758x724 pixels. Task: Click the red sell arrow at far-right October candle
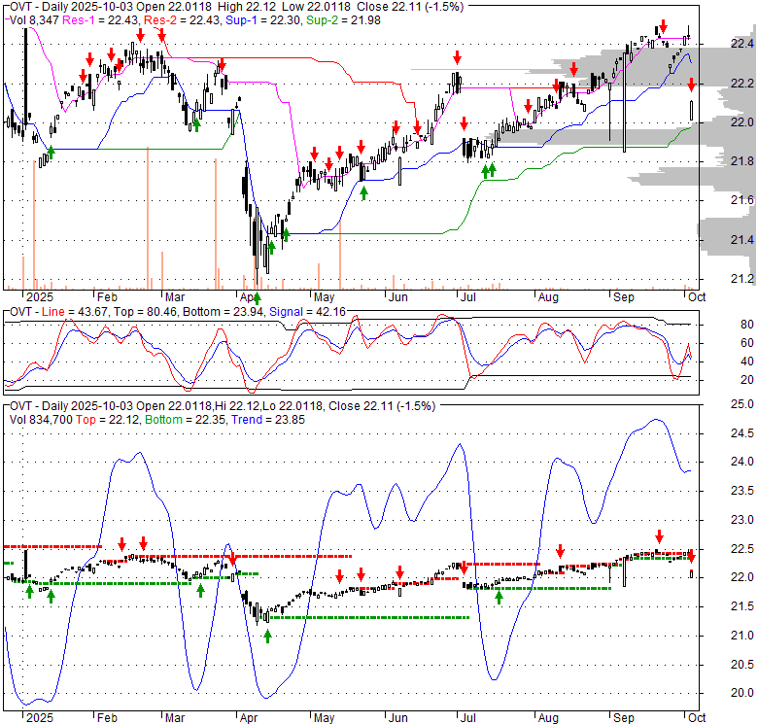pyautogui.click(x=691, y=85)
